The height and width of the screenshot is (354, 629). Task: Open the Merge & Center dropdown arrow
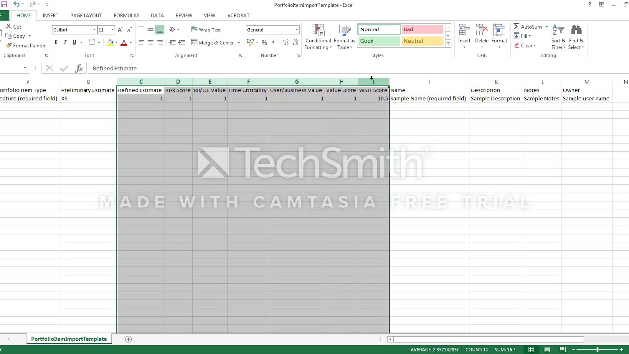coord(239,43)
